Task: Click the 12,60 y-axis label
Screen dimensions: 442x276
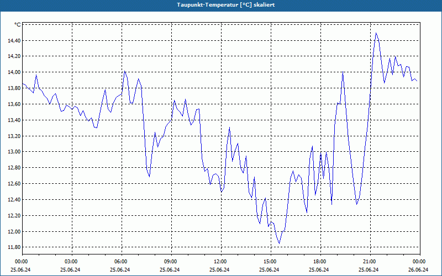Action: pyautogui.click(x=14, y=184)
